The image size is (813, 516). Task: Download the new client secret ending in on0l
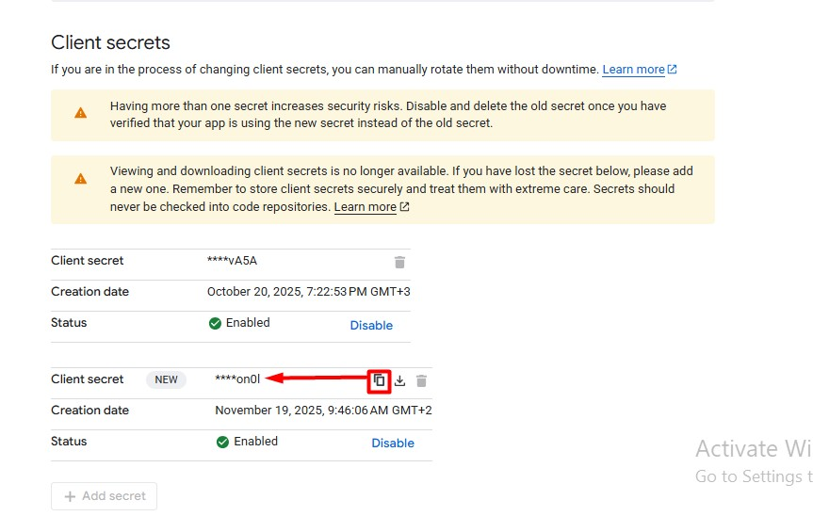coord(399,380)
